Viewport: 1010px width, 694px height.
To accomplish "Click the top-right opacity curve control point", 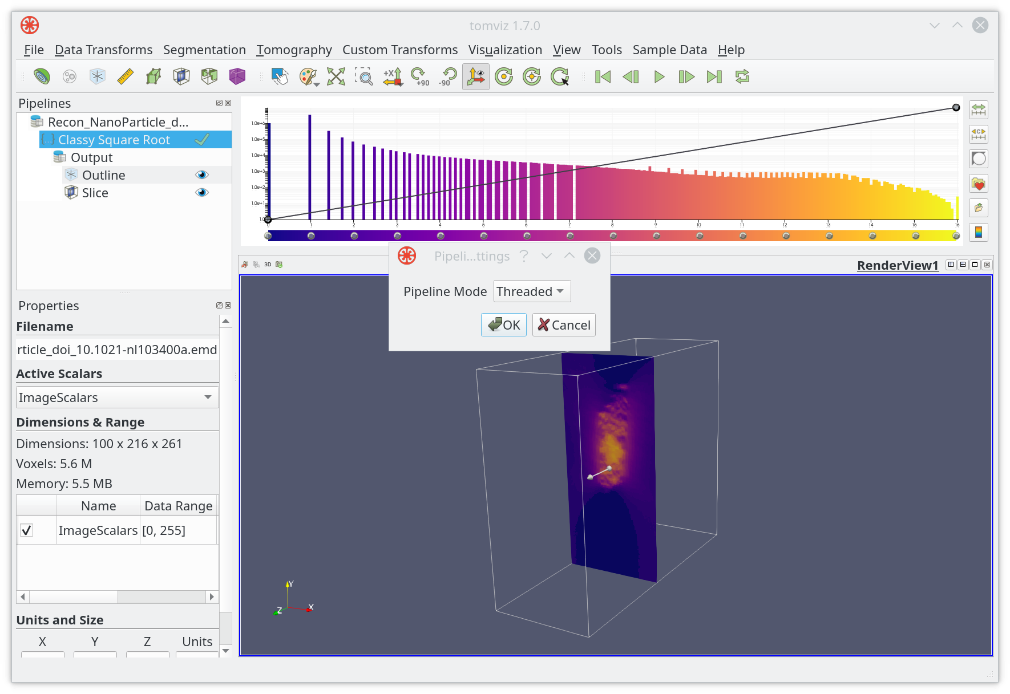I will 956,108.
